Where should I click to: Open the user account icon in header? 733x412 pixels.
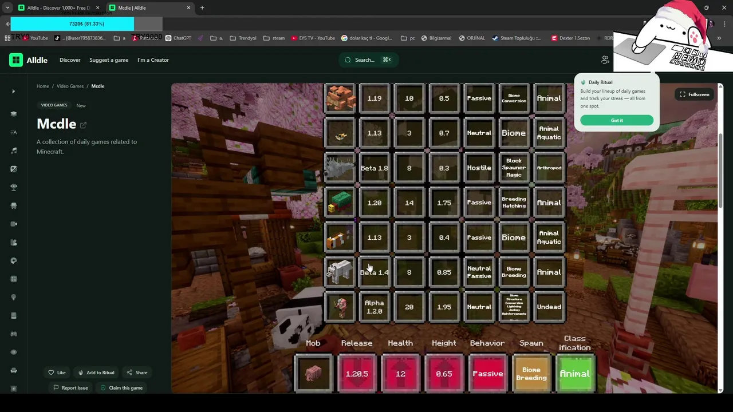point(605,60)
